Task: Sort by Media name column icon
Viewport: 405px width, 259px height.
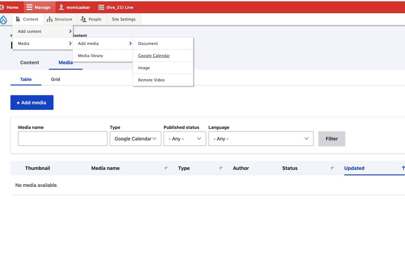Action: coord(166,168)
